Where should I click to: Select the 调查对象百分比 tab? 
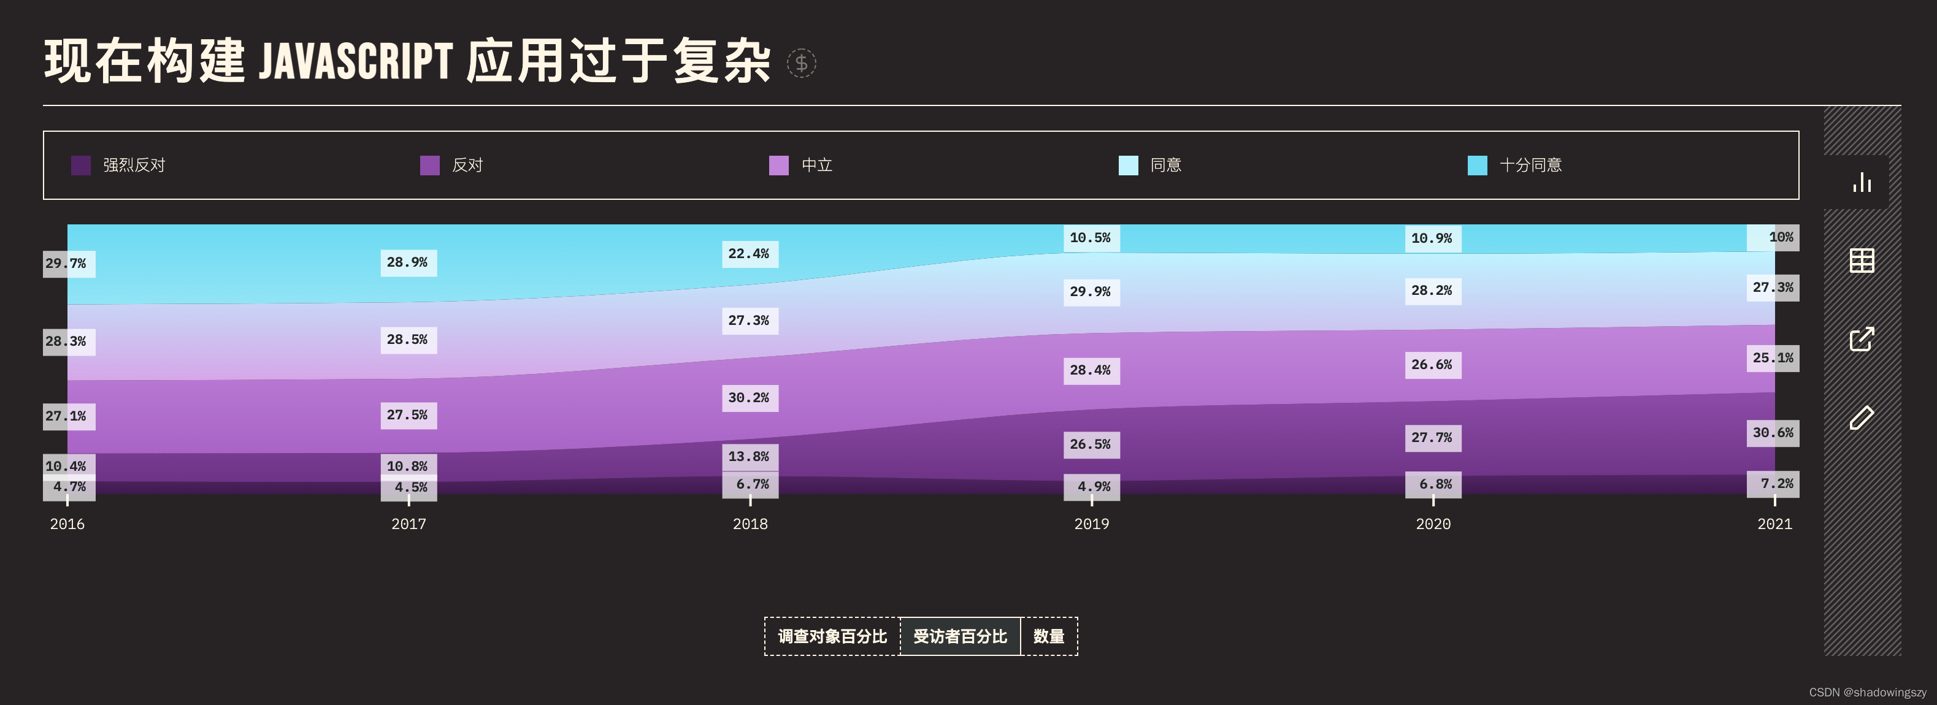tap(832, 636)
